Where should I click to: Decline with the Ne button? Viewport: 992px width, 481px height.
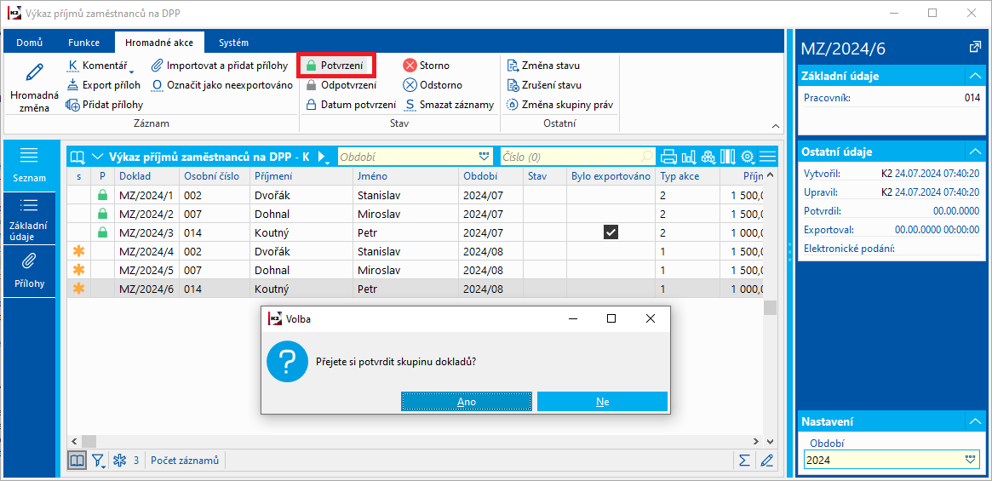click(x=602, y=401)
